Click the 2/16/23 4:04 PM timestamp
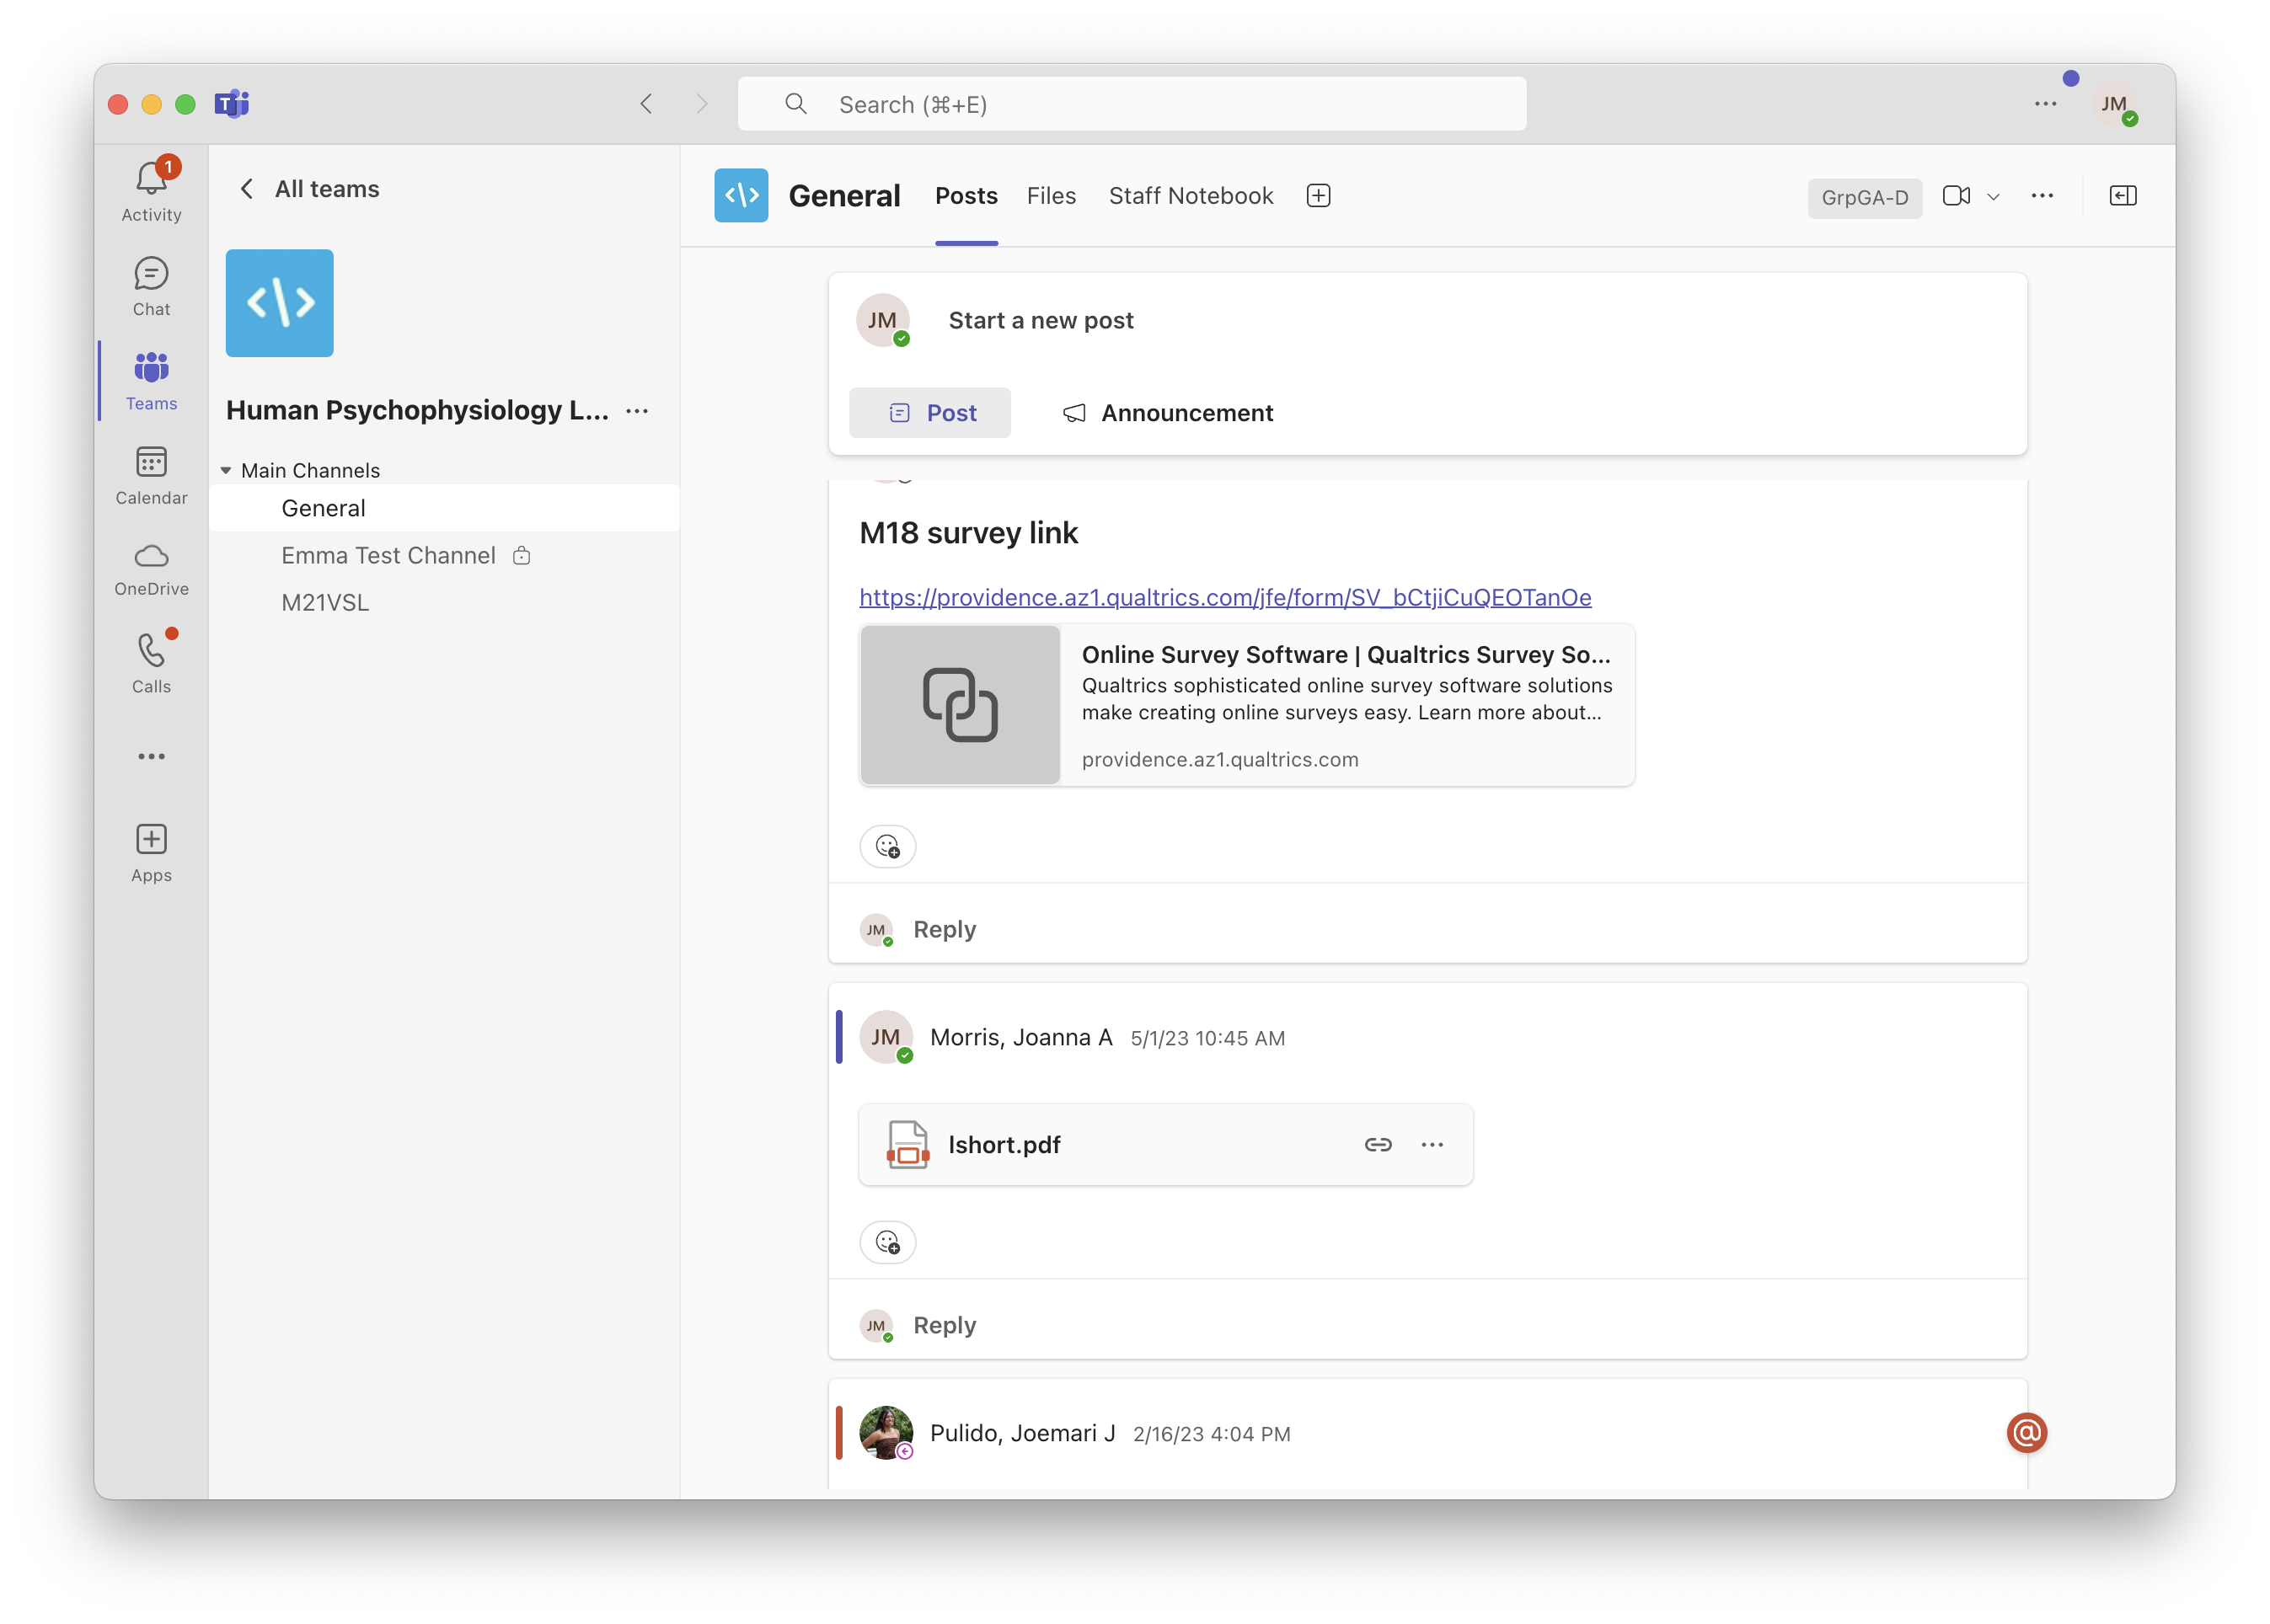This screenshot has height=1624, width=2270. (x=1211, y=1434)
